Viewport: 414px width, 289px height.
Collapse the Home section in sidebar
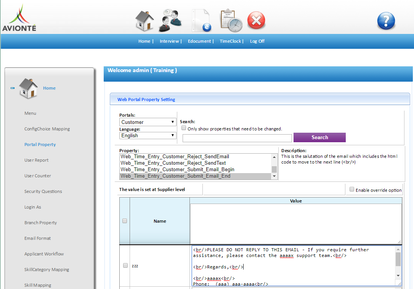coord(13,88)
